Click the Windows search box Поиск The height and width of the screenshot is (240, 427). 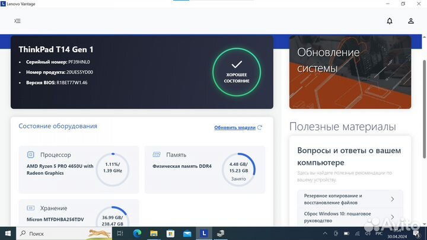(64, 233)
